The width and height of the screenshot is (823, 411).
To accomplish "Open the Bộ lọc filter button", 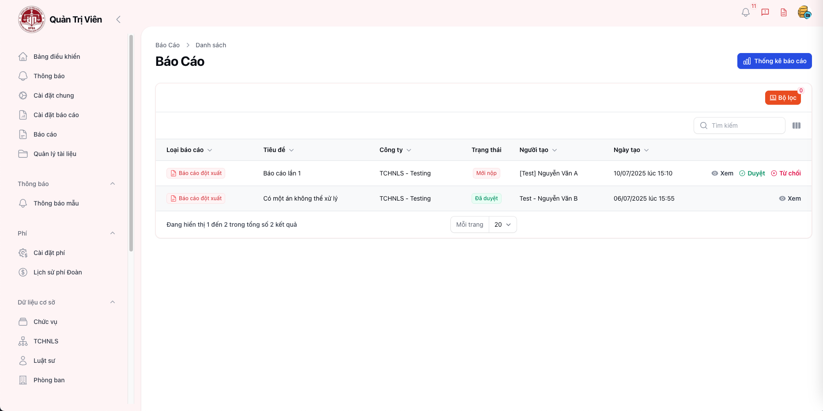I will [783, 98].
